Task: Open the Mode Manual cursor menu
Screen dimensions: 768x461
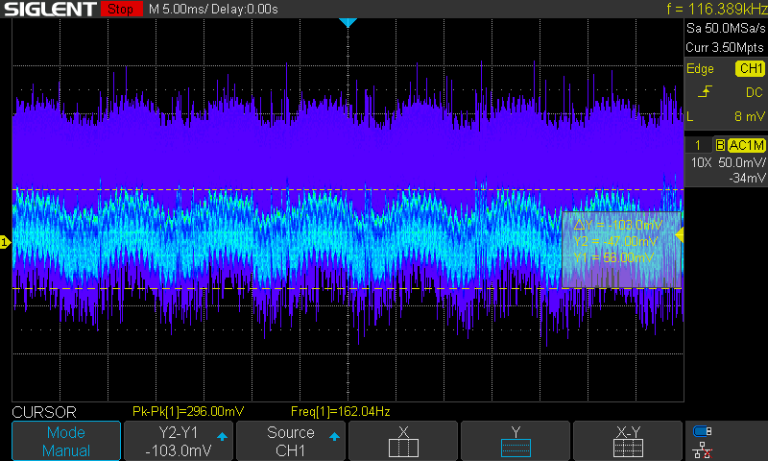Action: point(66,442)
